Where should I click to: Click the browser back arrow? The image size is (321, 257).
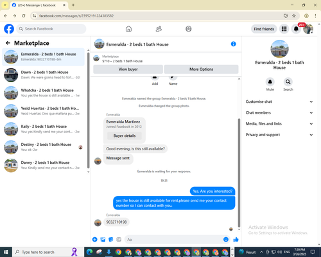6,15
